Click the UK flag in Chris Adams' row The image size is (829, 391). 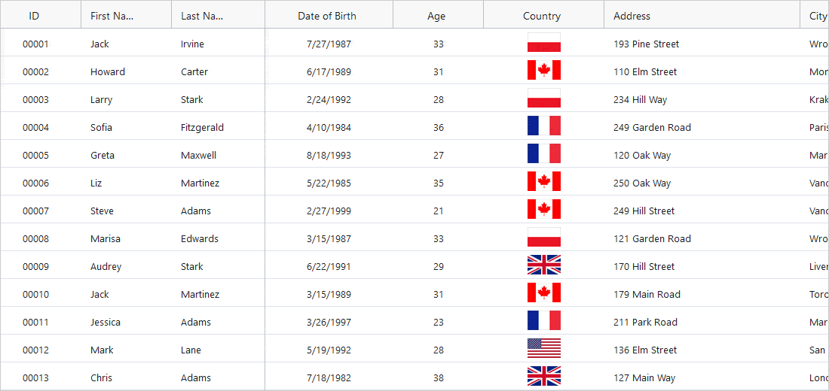(543, 377)
